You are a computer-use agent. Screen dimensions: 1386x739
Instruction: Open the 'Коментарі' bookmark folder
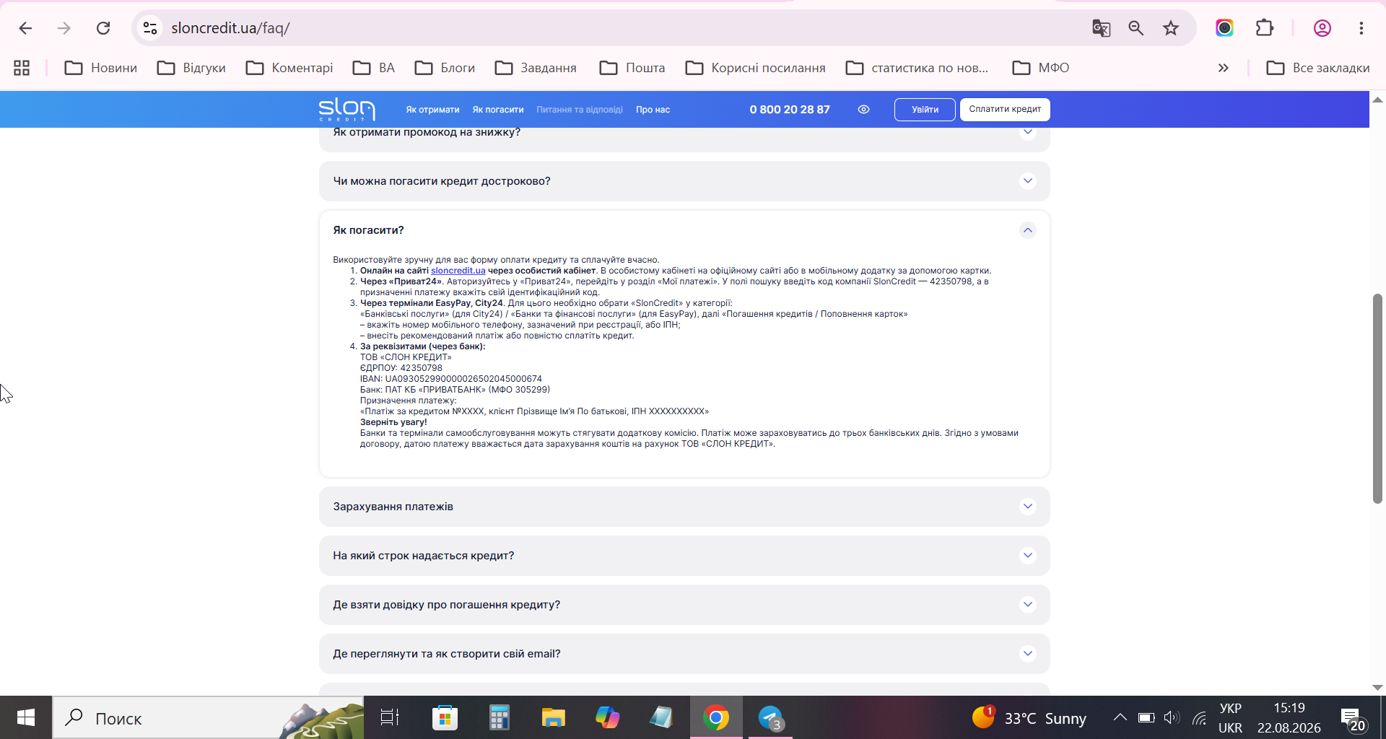(x=289, y=68)
